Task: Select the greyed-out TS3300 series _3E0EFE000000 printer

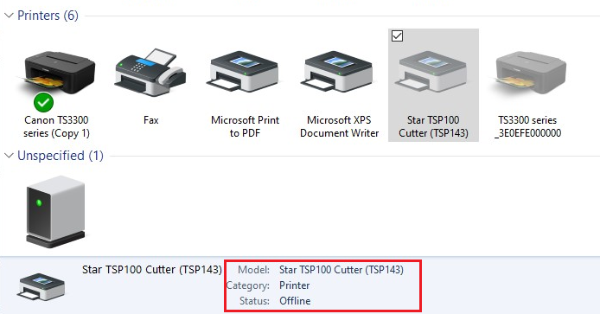Action: [528, 73]
